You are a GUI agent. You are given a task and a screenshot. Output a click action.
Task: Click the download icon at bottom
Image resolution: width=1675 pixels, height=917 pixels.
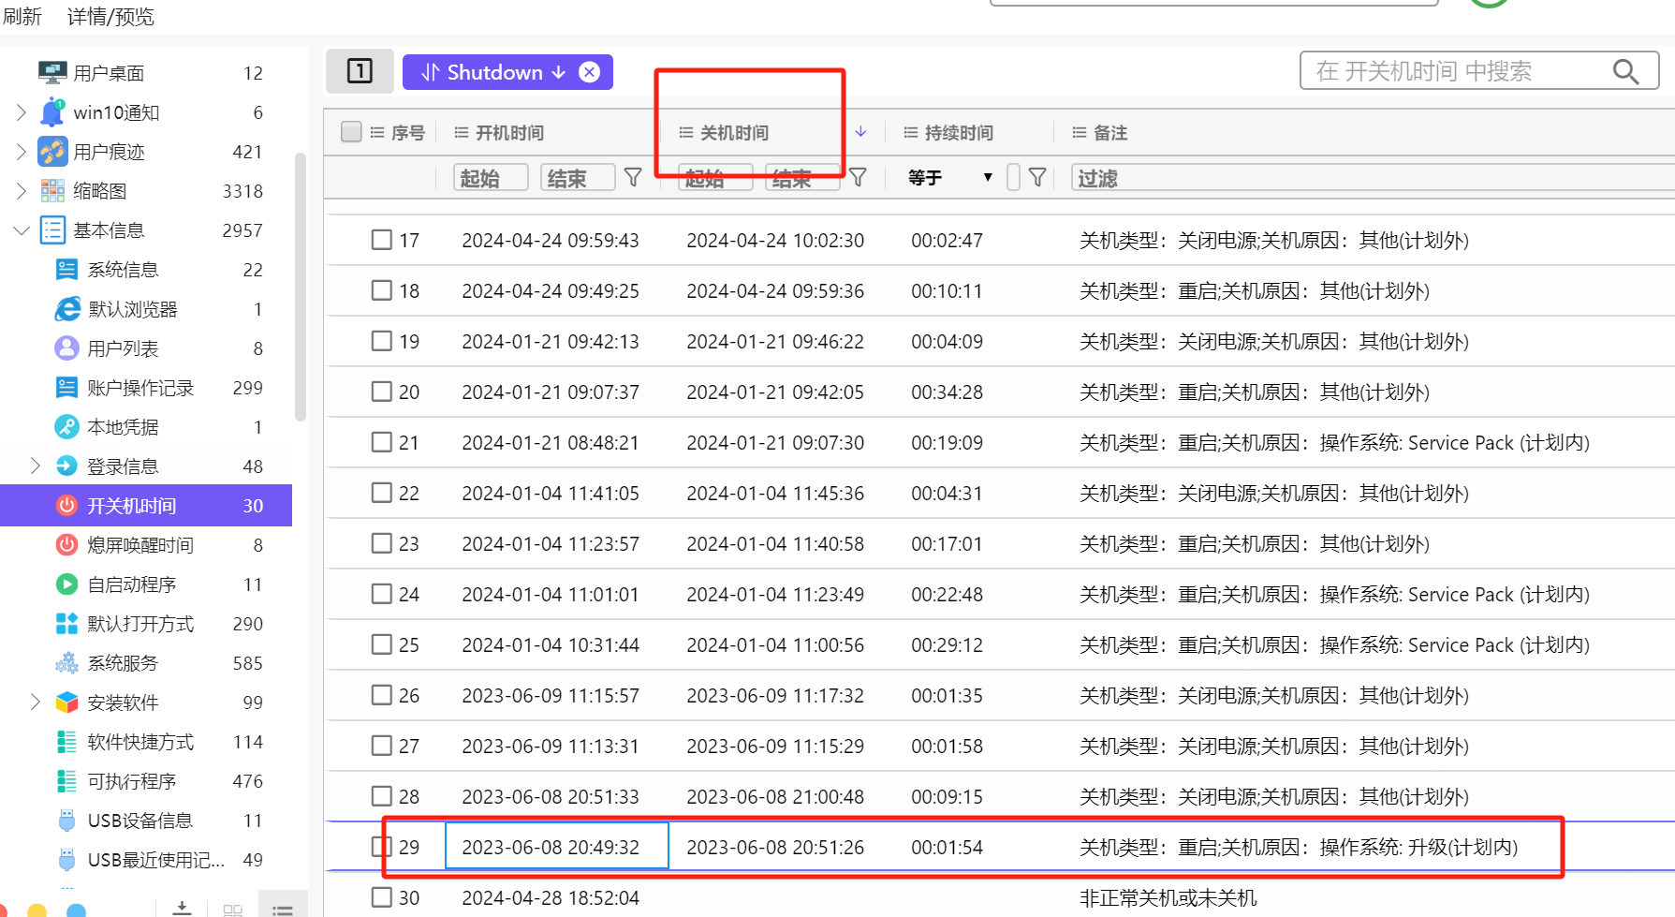[183, 907]
